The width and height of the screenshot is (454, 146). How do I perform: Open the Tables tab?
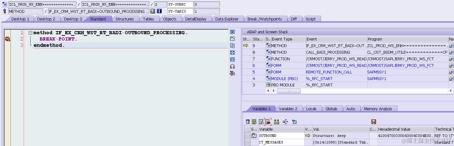pyautogui.click(x=148, y=19)
